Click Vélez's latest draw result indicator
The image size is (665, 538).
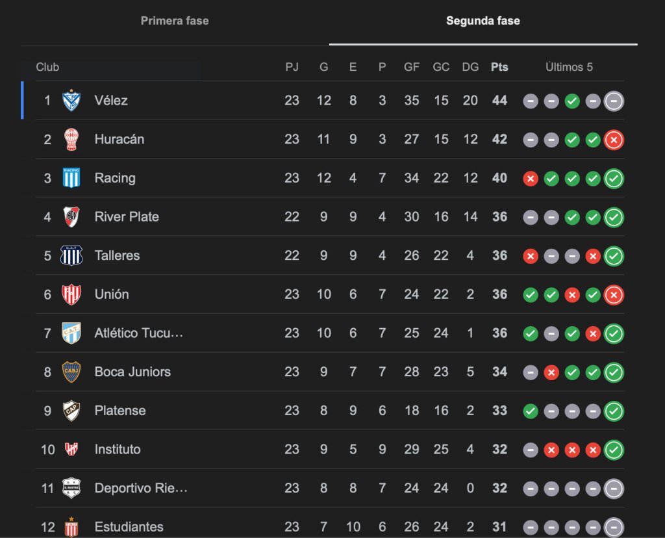tap(614, 101)
